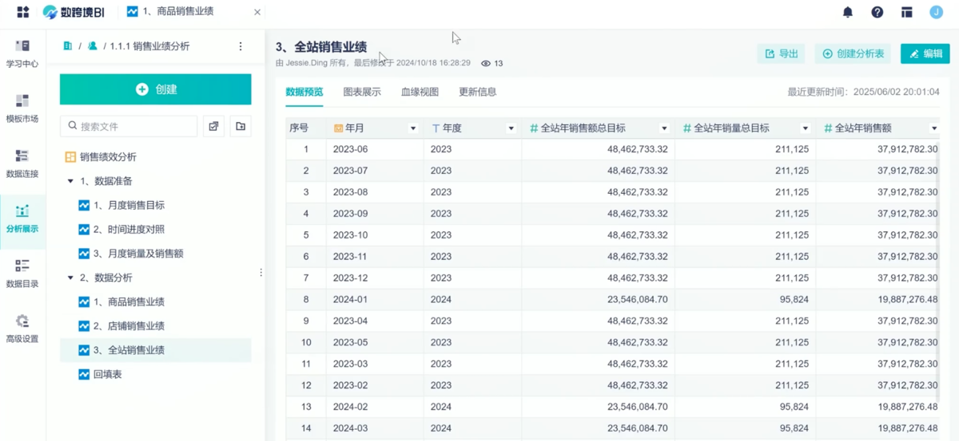Open 高级设置 in the sidebar
The image size is (959, 441).
[22, 328]
